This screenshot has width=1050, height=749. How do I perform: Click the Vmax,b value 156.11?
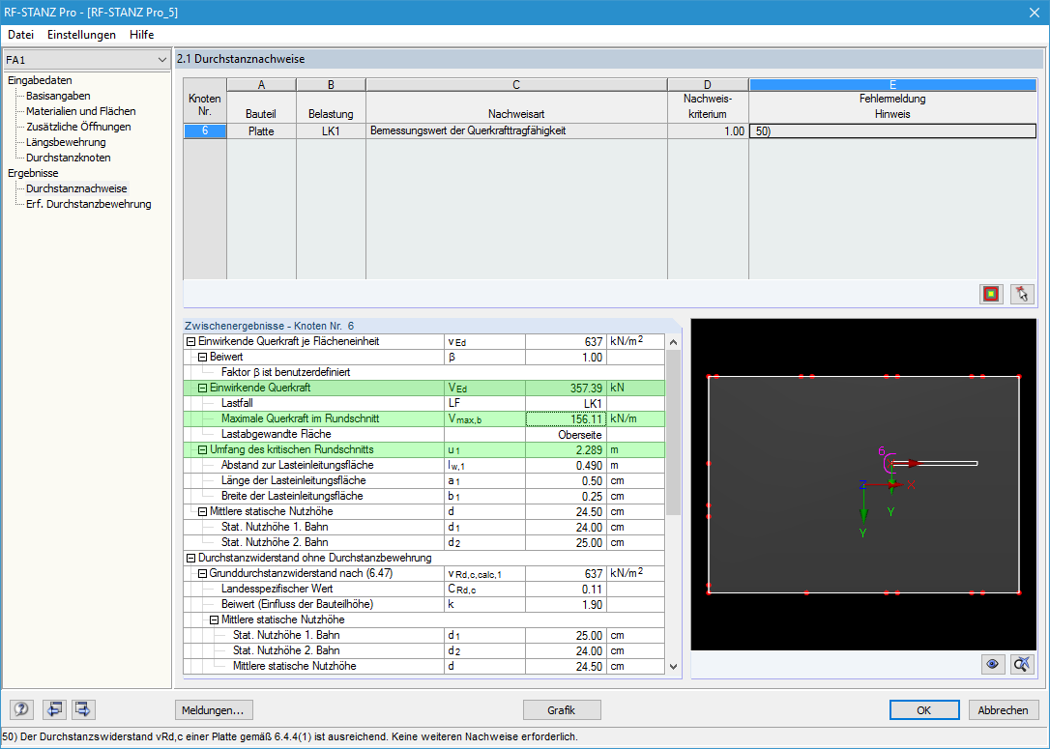pos(566,419)
